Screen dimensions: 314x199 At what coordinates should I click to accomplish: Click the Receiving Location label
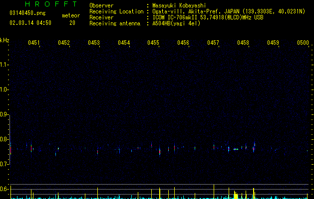pos(116,11)
